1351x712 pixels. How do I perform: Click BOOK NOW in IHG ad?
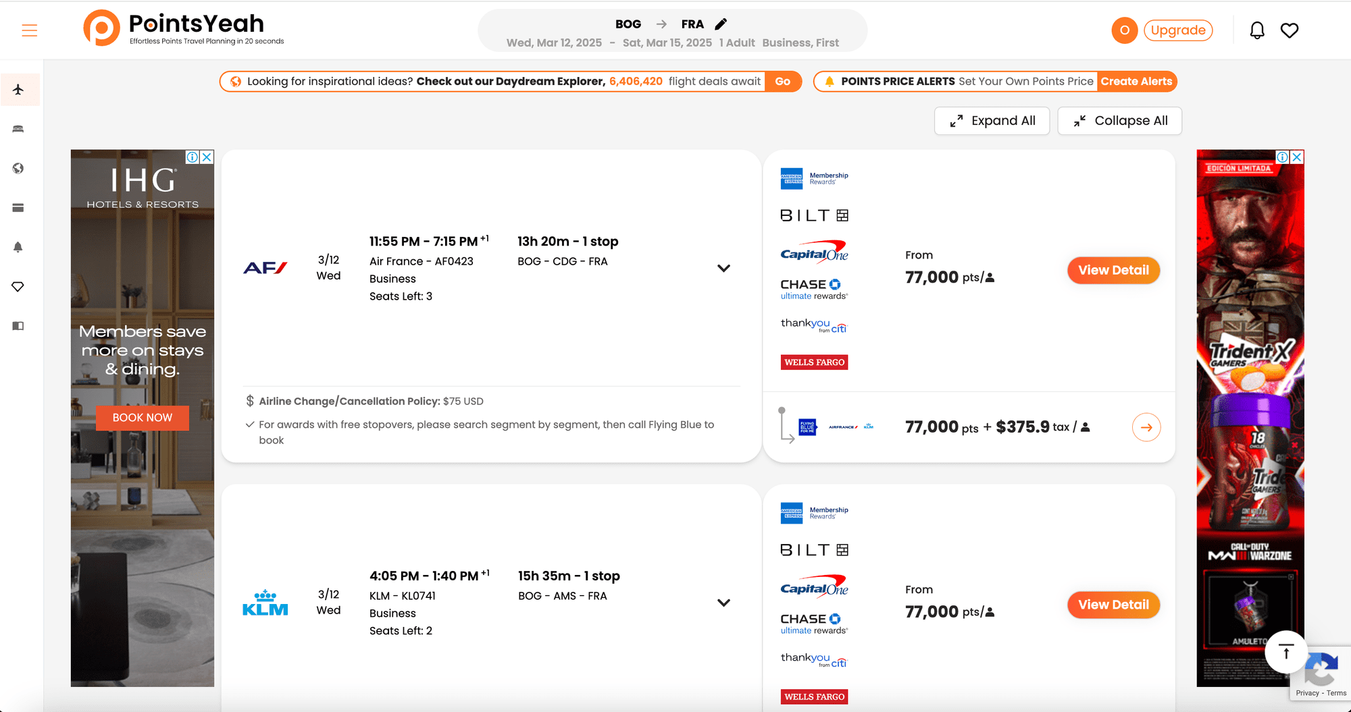click(143, 418)
